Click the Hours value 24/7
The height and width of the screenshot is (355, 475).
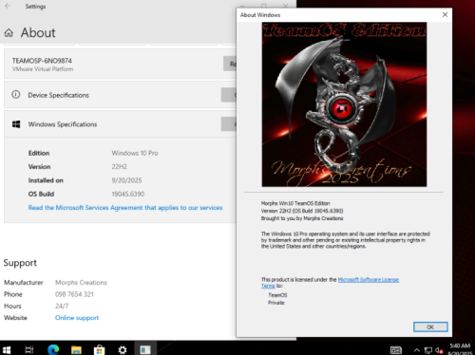point(62,306)
